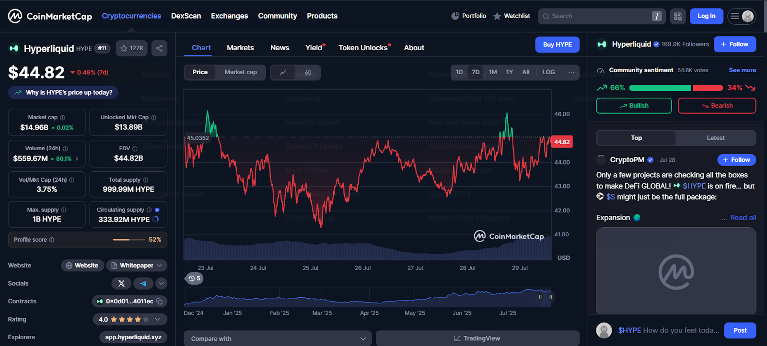Click the Volume (24h) info icon
767x346 pixels.
coord(65,149)
